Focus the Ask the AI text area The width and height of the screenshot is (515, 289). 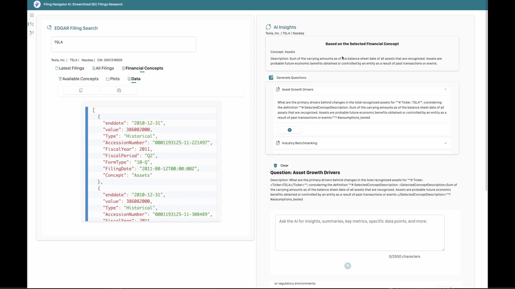(x=360, y=233)
